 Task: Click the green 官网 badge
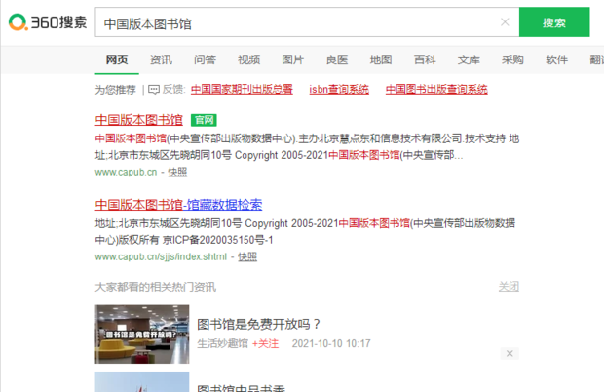(204, 120)
